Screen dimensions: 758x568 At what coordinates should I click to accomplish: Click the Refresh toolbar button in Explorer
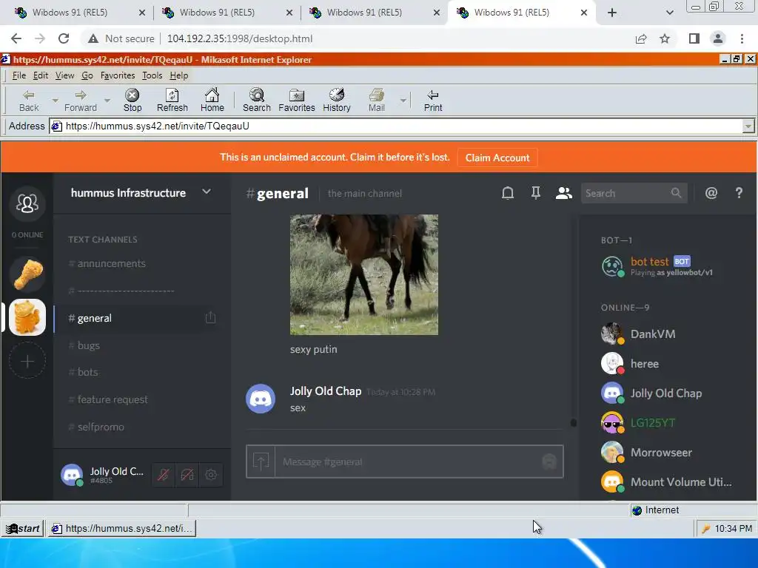pos(172,101)
